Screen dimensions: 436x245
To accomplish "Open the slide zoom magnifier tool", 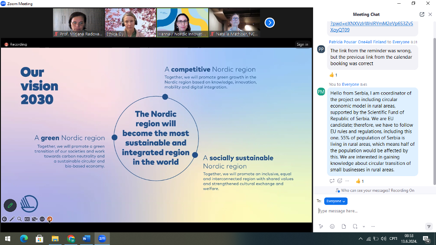I will (x=20, y=219).
